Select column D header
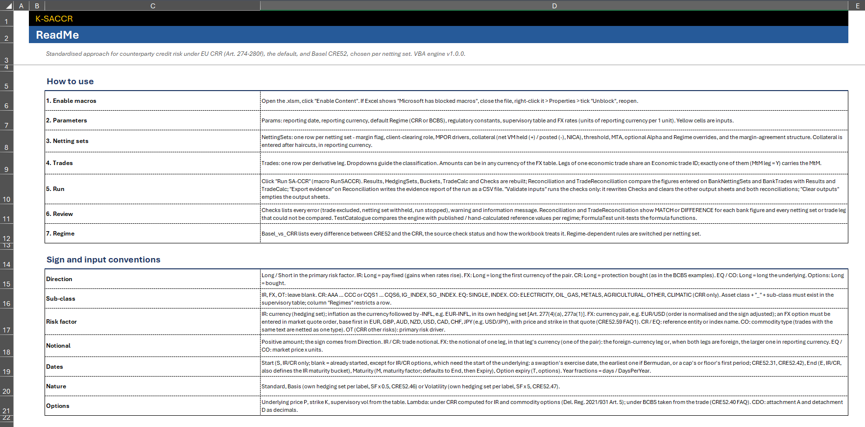Image resolution: width=865 pixels, height=427 pixels. click(554, 5)
